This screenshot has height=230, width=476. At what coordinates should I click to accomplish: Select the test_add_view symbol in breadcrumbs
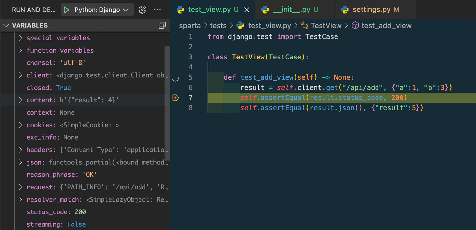click(x=386, y=25)
